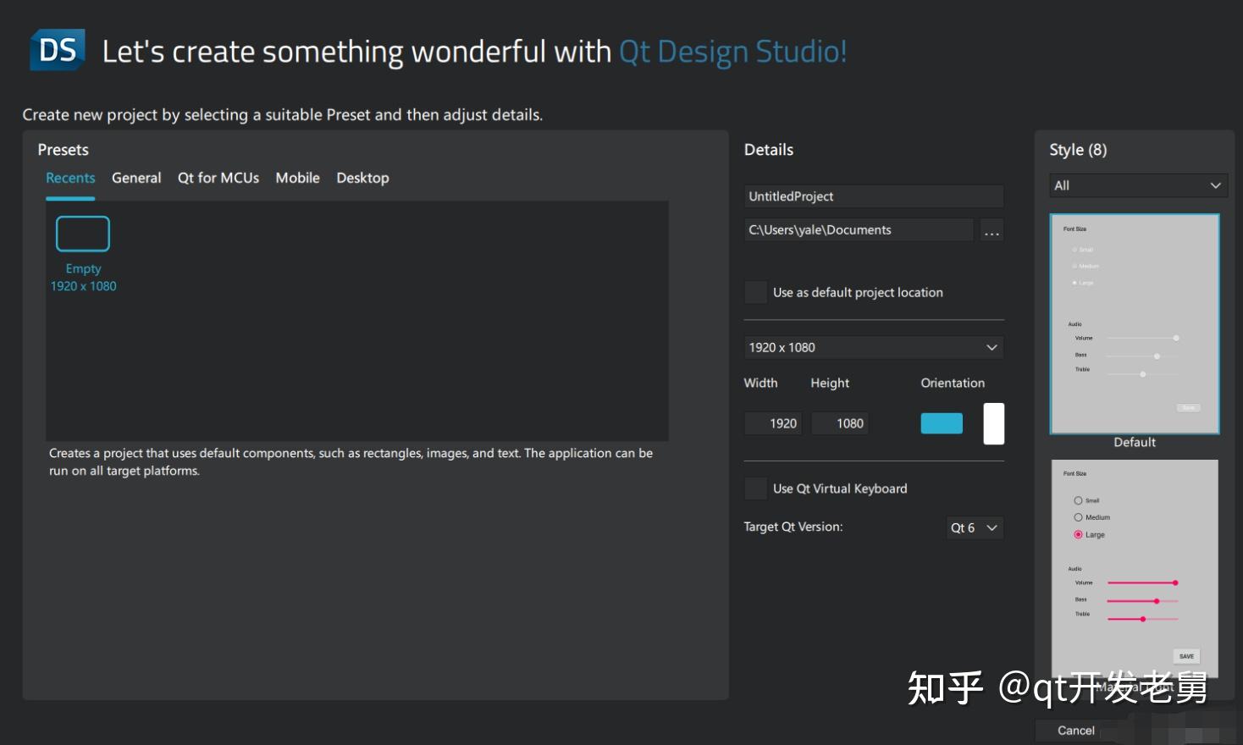Open the Target Qt Version dropdown

pos(975,527)
